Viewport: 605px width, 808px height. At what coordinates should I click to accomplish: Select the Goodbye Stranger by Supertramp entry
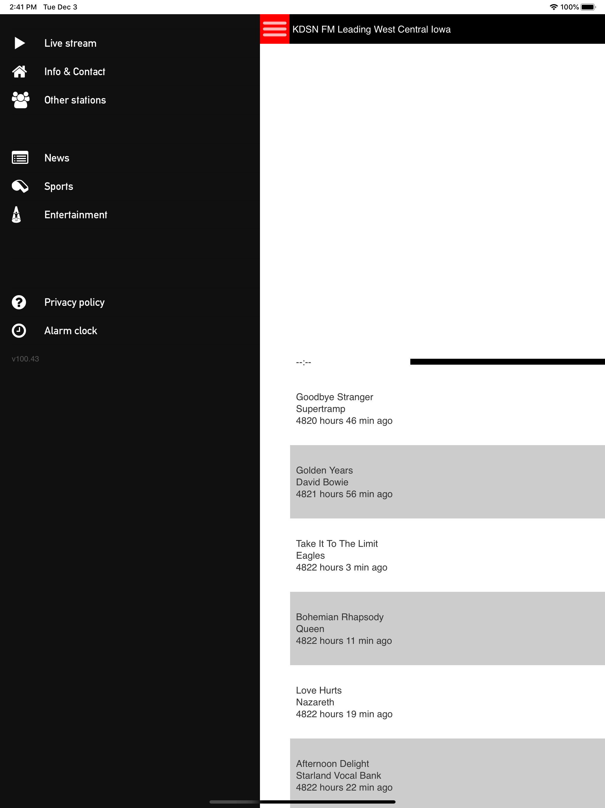(x=447, y=408)
